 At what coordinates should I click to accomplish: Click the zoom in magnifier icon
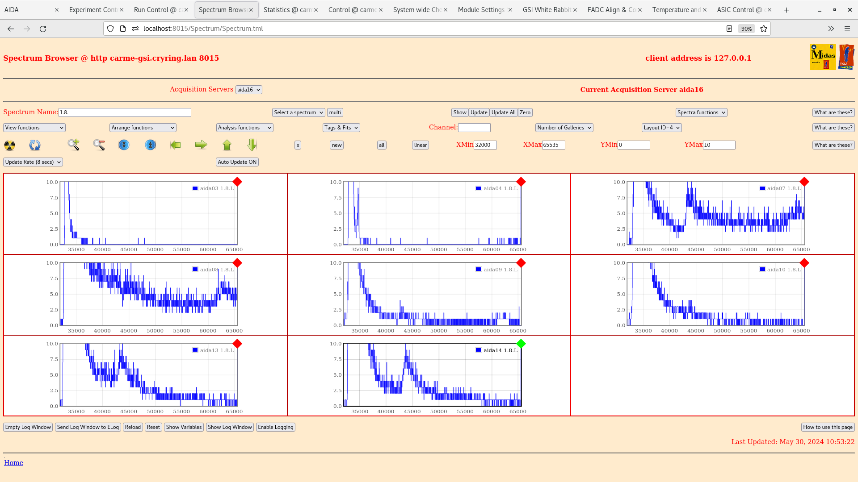(74, 145)
